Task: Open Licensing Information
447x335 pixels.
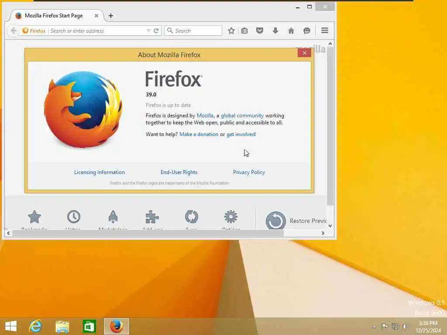Action: [x=100, y=172]
